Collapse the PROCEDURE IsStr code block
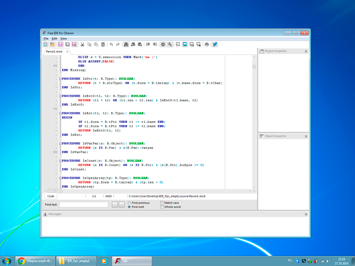355x266 pixels. point(60,78)
